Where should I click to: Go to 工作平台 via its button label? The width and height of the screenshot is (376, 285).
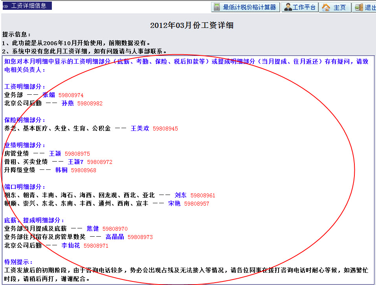304,7
